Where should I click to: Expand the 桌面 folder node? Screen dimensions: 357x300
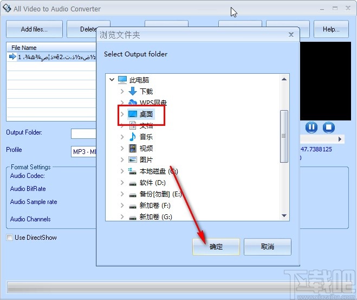click(x=122, y=114)
